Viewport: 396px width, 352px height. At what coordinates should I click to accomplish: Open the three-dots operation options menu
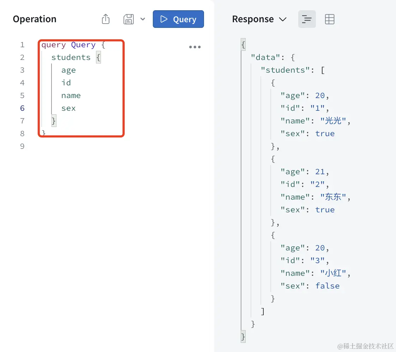click(x=195, y=47)
